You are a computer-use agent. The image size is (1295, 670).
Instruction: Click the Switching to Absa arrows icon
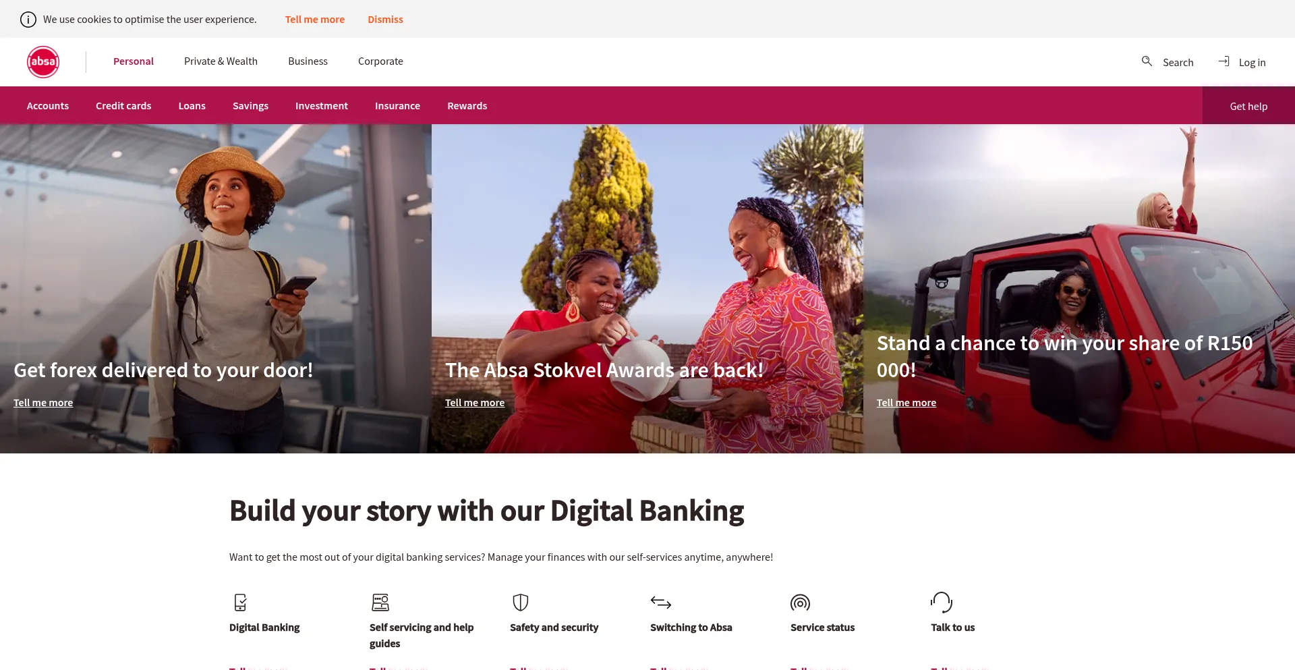pyautogui.click(x=661, y=602)
